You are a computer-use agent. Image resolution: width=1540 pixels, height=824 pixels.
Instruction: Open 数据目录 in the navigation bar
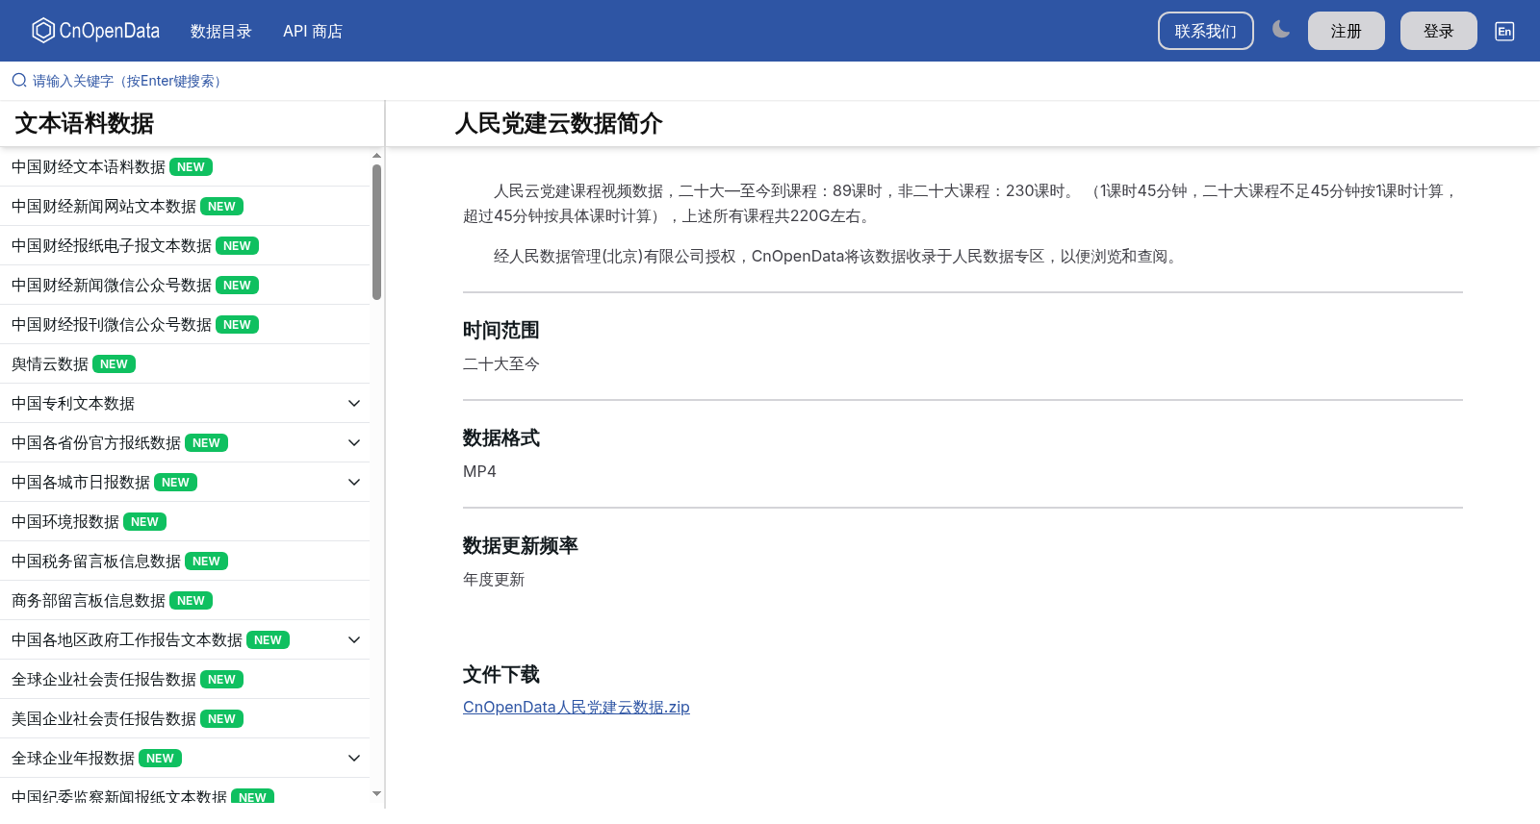pos(221,31)
